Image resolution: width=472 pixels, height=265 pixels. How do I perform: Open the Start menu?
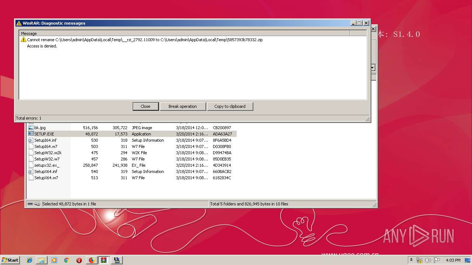point(10,260)
